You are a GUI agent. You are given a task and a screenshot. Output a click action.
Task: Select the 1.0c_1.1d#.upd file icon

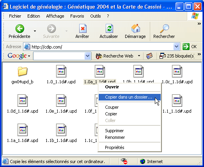(x=177, y=71)
